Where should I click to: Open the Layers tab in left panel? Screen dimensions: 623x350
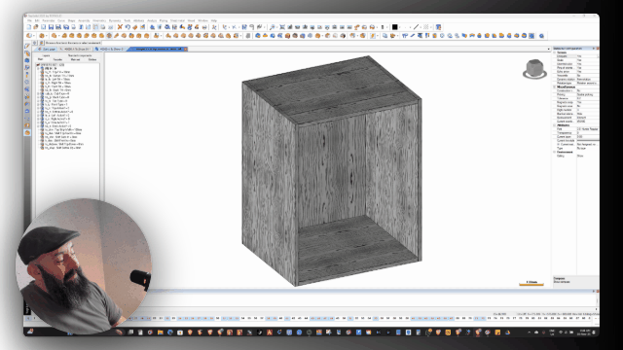pyautogui.click(x=46, y=56)
